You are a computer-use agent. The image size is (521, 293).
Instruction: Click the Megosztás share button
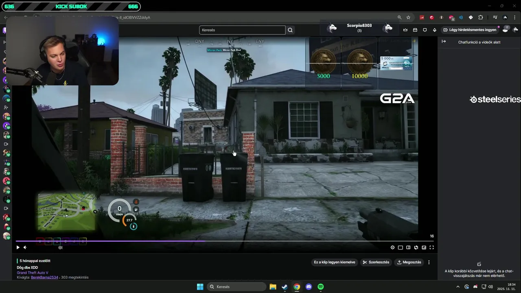(409, 262)
